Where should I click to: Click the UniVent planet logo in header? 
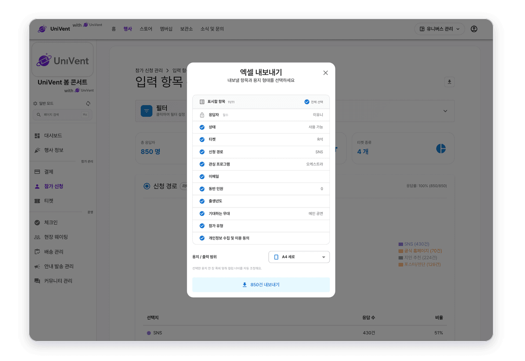(42, 29)
